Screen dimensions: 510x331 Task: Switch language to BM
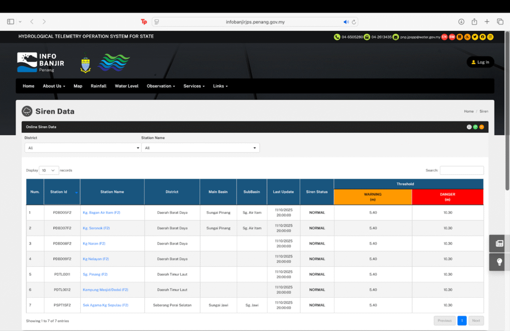pyautogui.click(x=452, y=37)
